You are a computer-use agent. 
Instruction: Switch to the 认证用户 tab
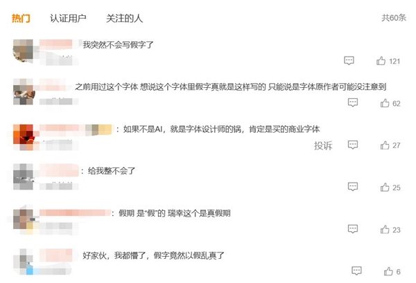tap(67, 17)
